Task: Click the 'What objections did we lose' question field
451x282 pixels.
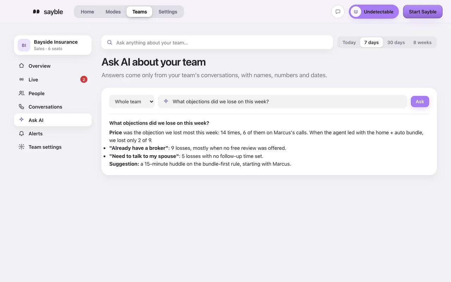Action: [x=283, y=102]
